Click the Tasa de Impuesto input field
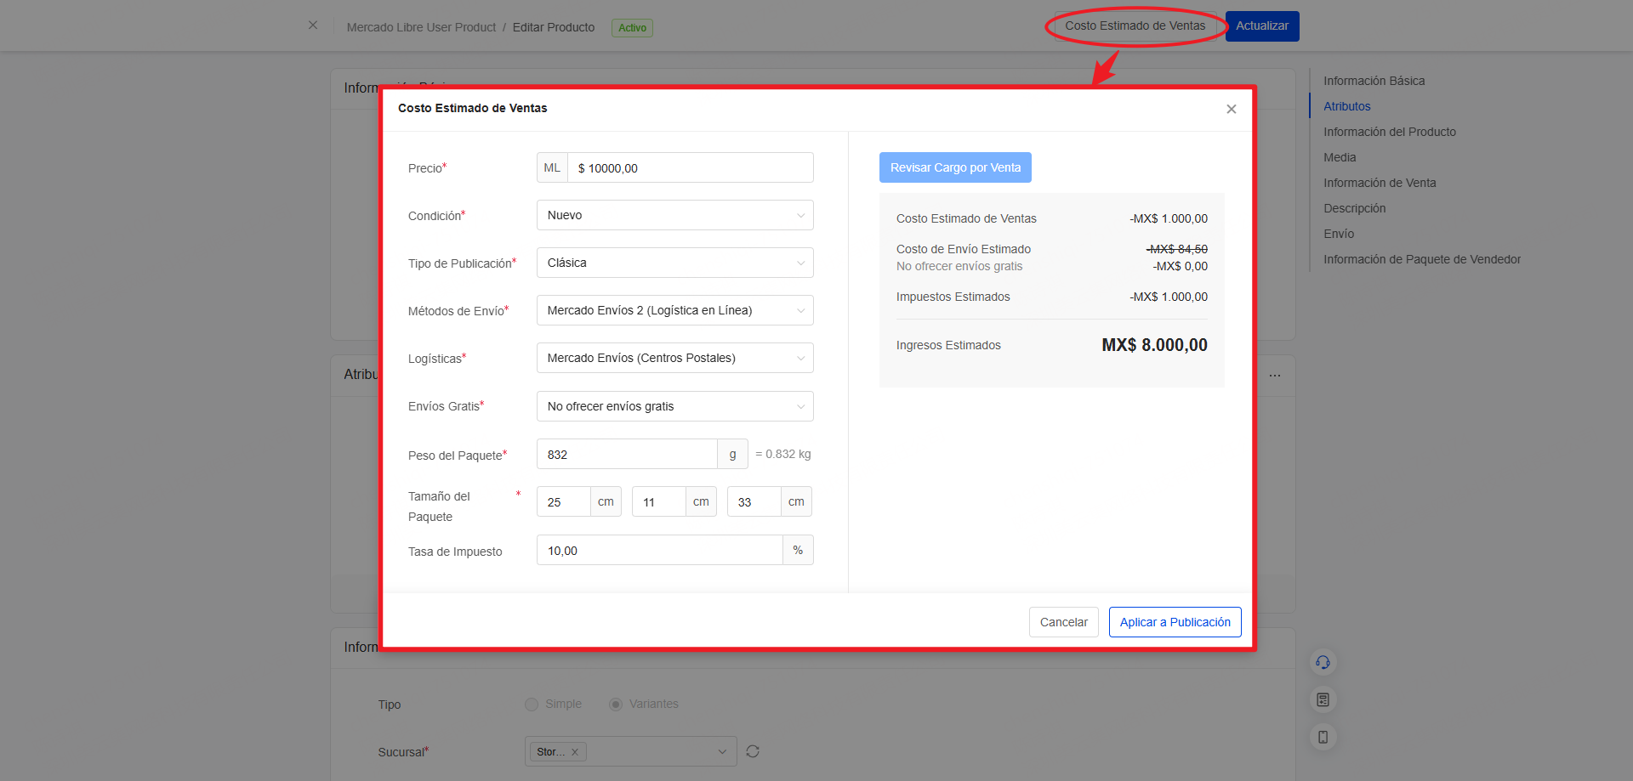The width and height of the screenshot is (1633, 781). (659, 551)
